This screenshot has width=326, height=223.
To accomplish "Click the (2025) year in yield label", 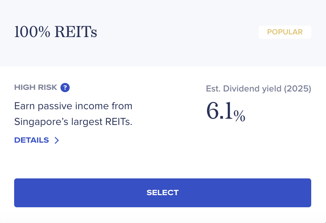I will point(297,89).
